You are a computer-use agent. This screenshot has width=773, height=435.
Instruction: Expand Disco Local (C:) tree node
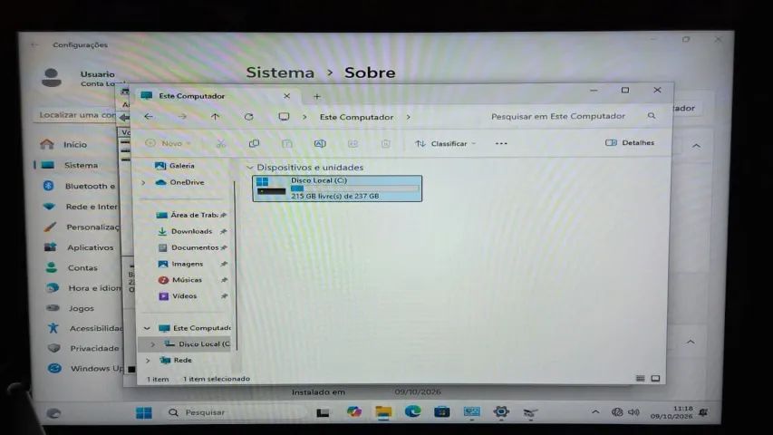pos(152,343)
